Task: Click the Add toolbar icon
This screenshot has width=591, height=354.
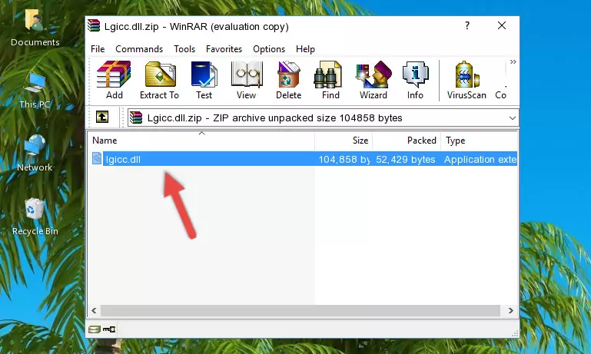Action: [x=114, y=80]
